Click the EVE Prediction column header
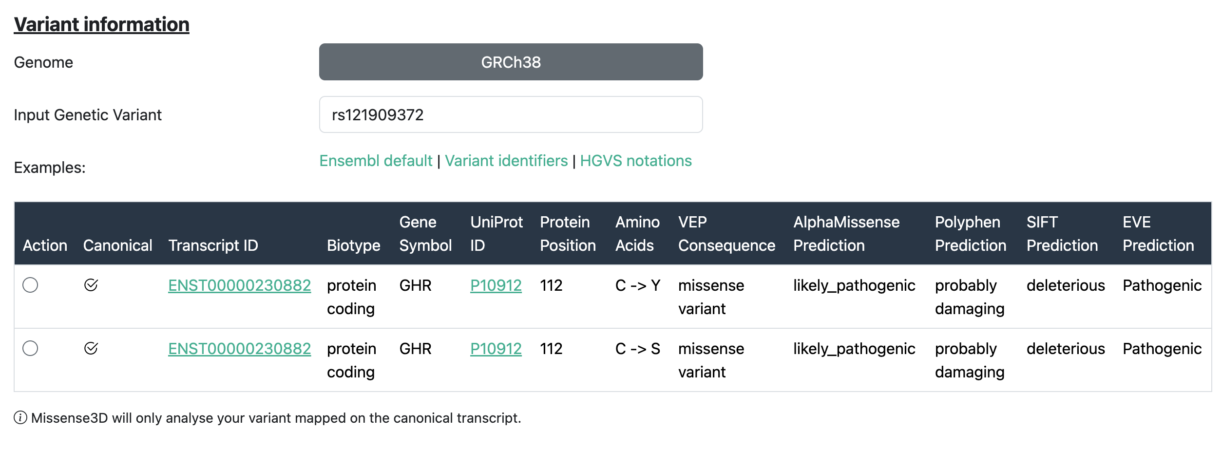The image size is (1222, 450). pyautogui.click(x=1158, y=234)
